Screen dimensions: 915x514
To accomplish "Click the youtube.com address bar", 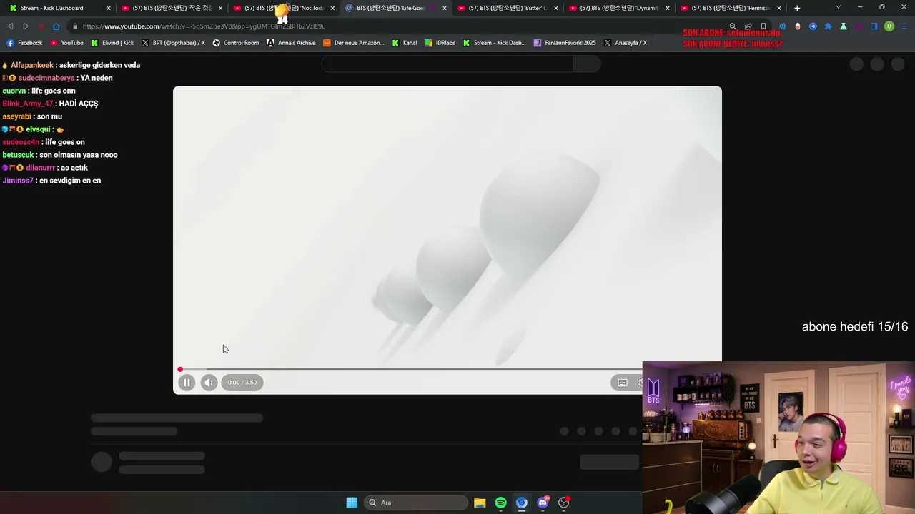I will point(400,26).
